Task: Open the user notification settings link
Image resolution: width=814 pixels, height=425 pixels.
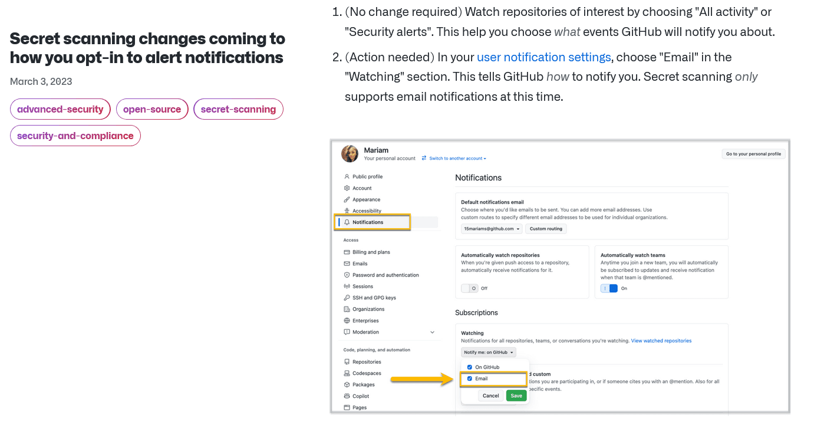Action: click(x=543, y=57)
